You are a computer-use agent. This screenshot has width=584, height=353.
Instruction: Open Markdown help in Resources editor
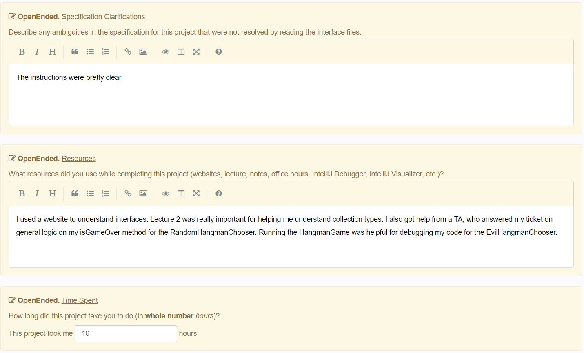218,194
